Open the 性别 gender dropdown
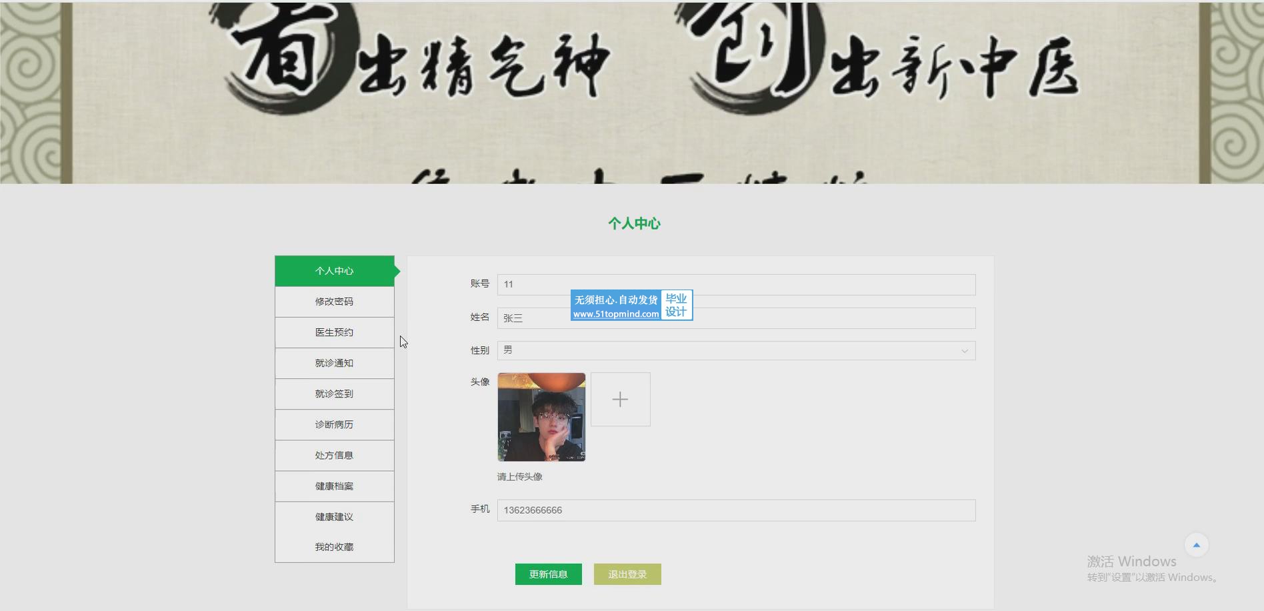Screen dimensions: 1264x611 (733, 351)
